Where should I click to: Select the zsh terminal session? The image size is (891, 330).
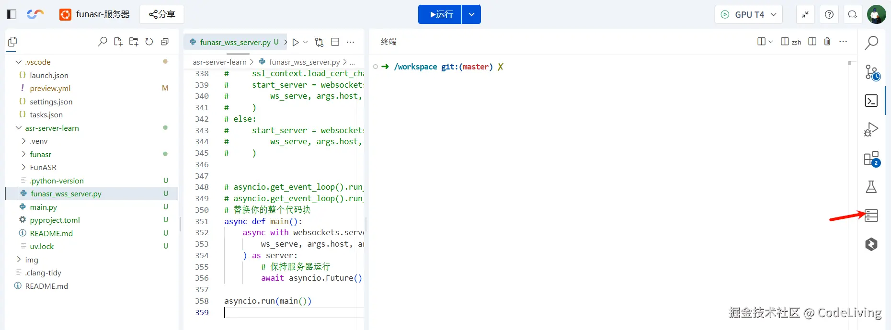(791, 42)
